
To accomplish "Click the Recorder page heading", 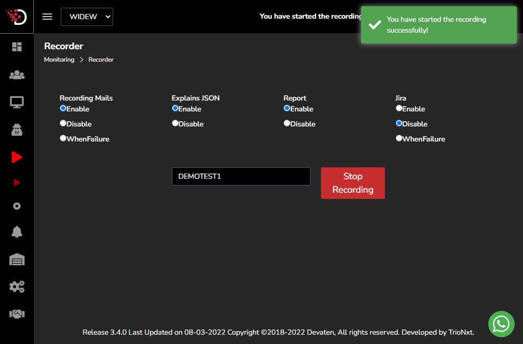I will pos(63,46).
